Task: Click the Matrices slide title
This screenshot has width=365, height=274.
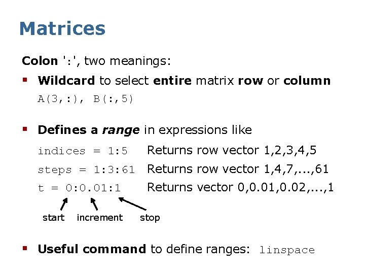Action: pos(62,28)
